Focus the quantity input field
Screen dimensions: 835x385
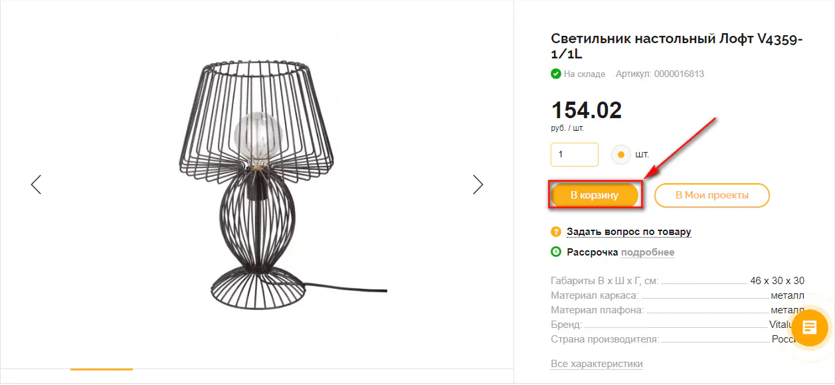point(575,155)
